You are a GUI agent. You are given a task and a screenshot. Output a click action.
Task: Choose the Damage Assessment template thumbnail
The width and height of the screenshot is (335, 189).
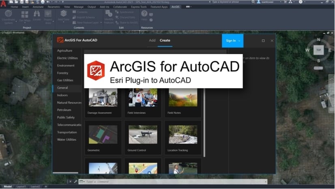click(103, 98)
